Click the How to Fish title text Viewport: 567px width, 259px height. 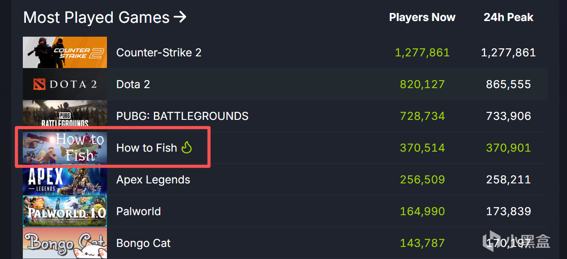click(x=147, y=148)
